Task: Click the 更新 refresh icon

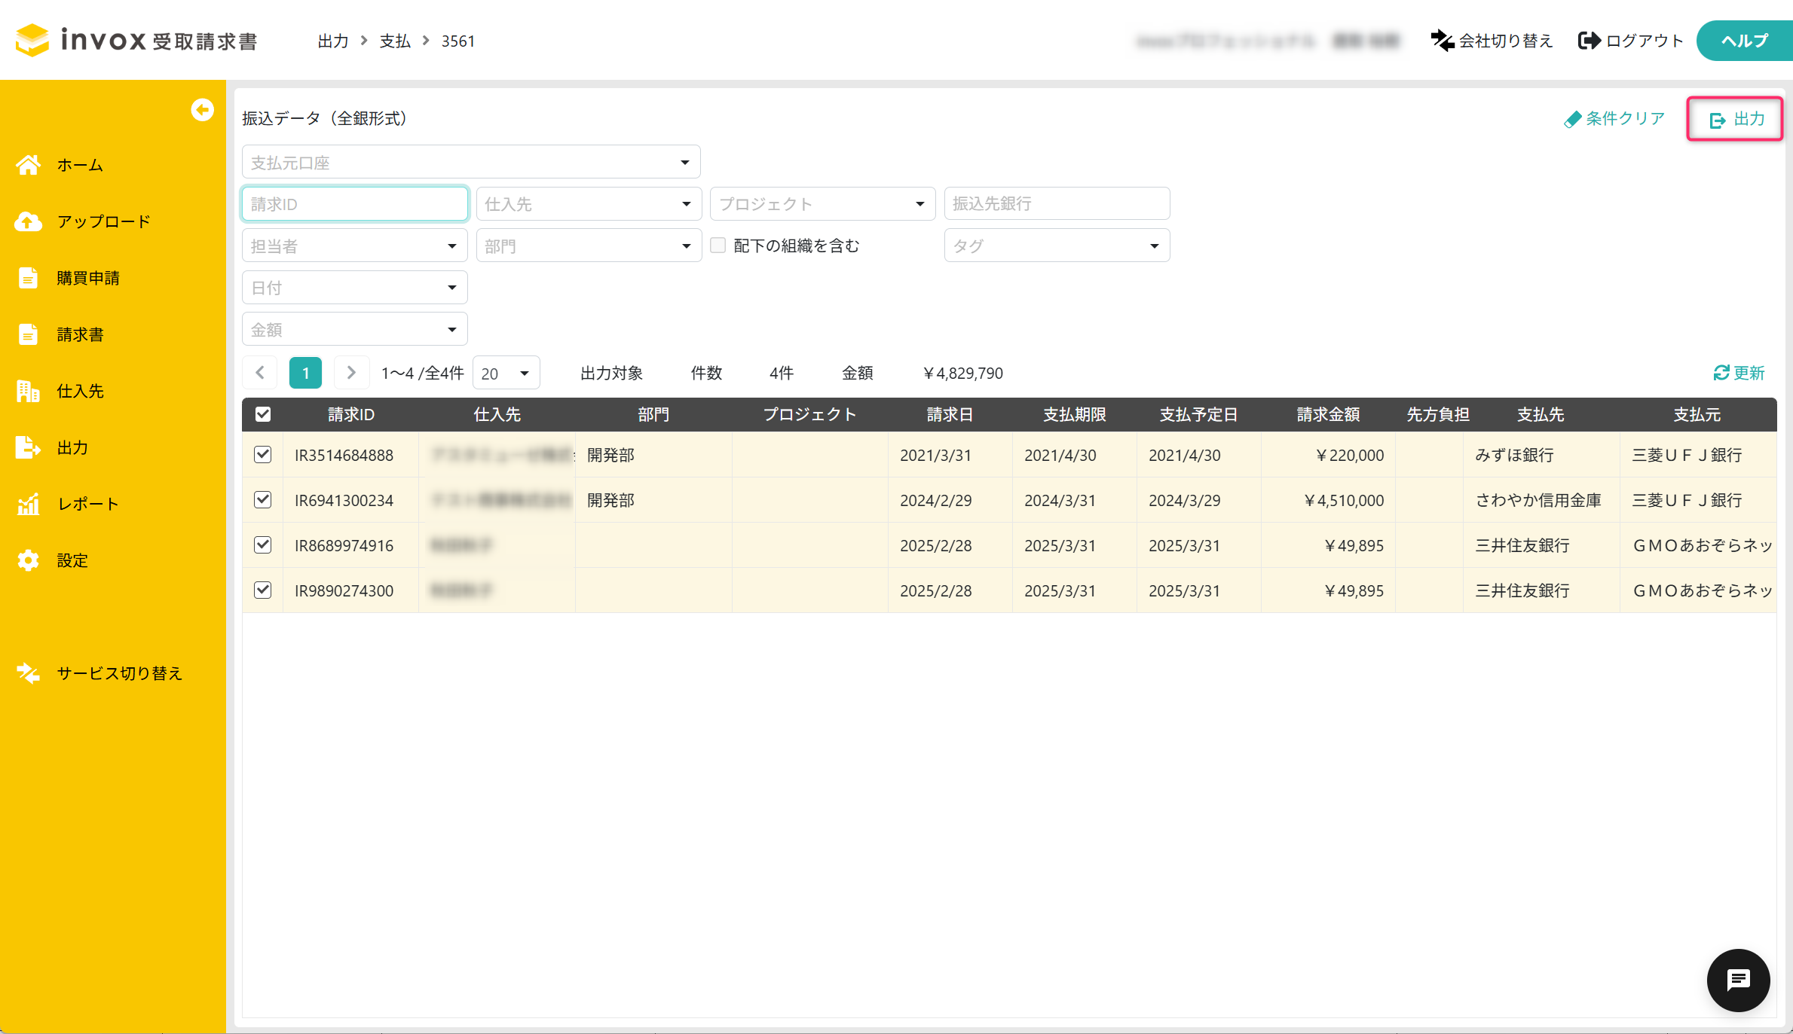Action: pos(1721,373)
